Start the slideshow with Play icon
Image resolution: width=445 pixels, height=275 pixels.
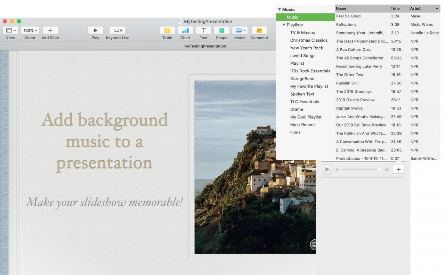pyautogui.click(x=95, y=31)
